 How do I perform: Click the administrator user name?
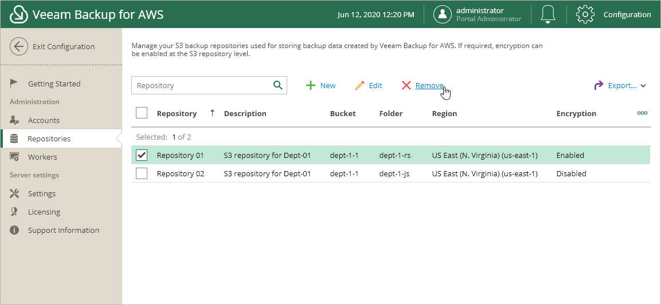coord(480,10)
